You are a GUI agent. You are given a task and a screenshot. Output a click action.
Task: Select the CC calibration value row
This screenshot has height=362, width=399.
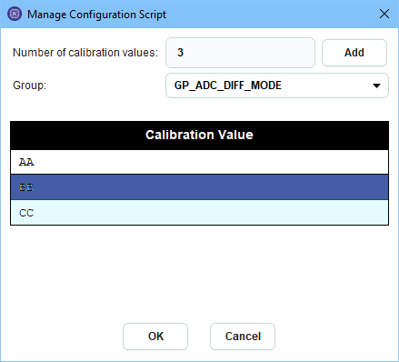(199, 213)
